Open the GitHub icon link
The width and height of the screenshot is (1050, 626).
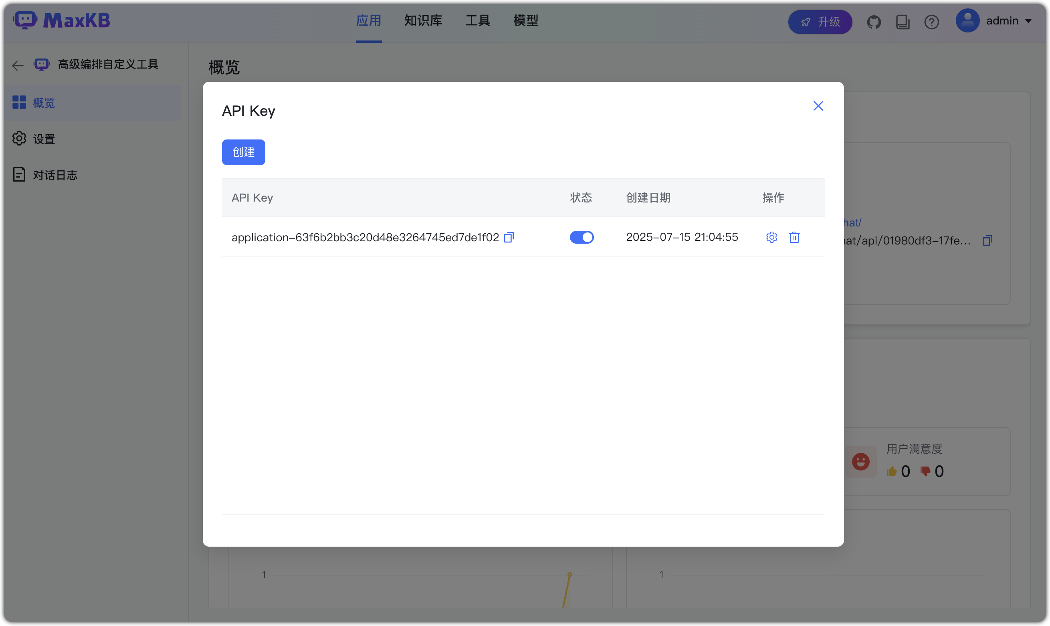(874, 22)
